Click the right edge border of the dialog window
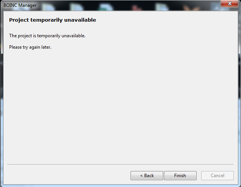The height and width of the screenshot is (187, 241). [239, 98]
